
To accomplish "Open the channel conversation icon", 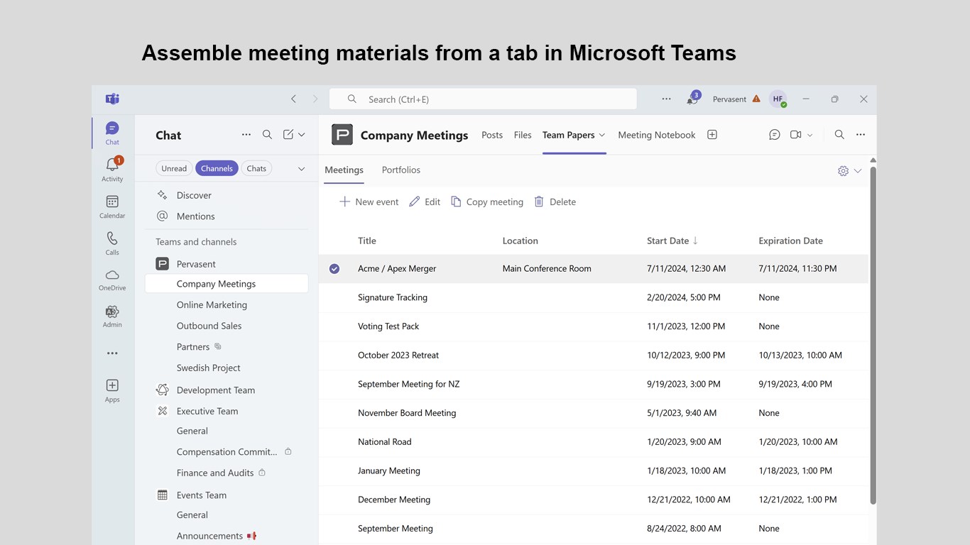I will 775,135.
